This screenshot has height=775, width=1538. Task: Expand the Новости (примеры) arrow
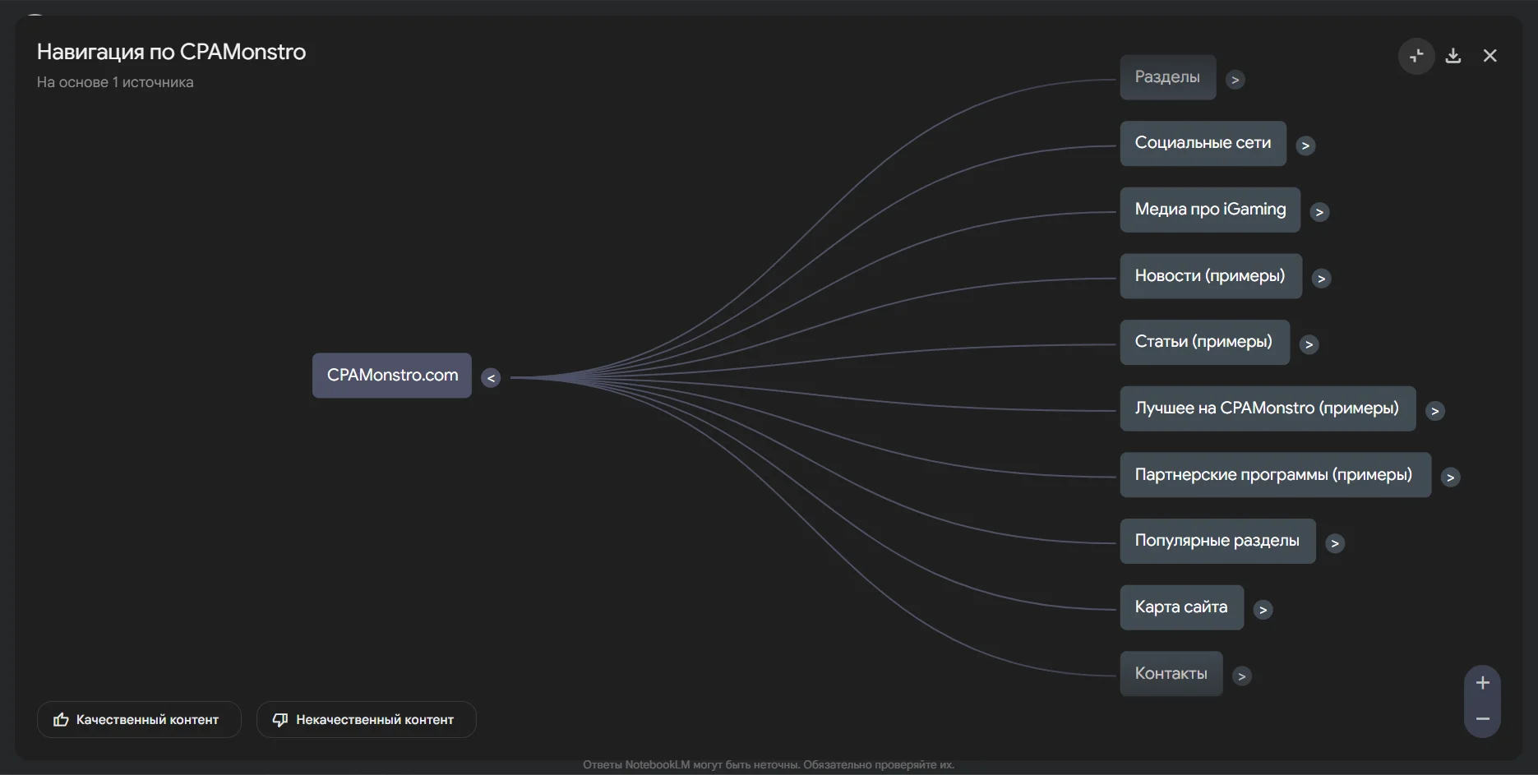[1321, 279]
